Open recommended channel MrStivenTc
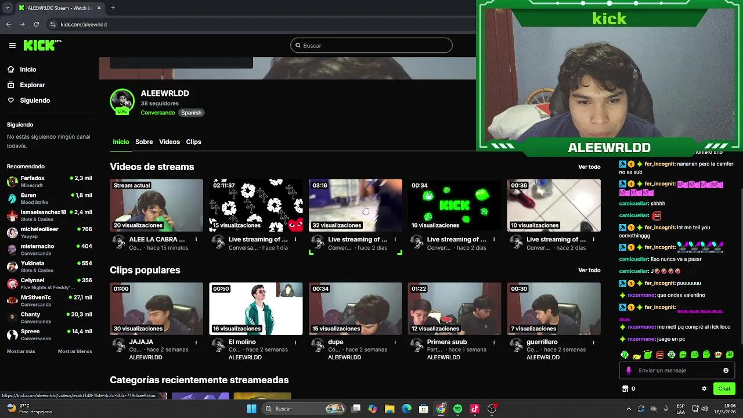This screenshot has height=418, width=743. (49, 301)
